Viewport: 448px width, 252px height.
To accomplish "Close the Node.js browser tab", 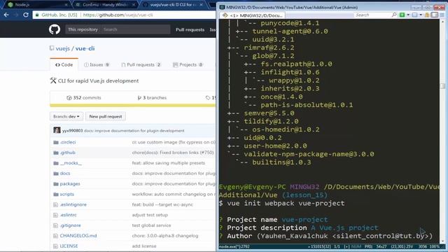I will (66, 5).
